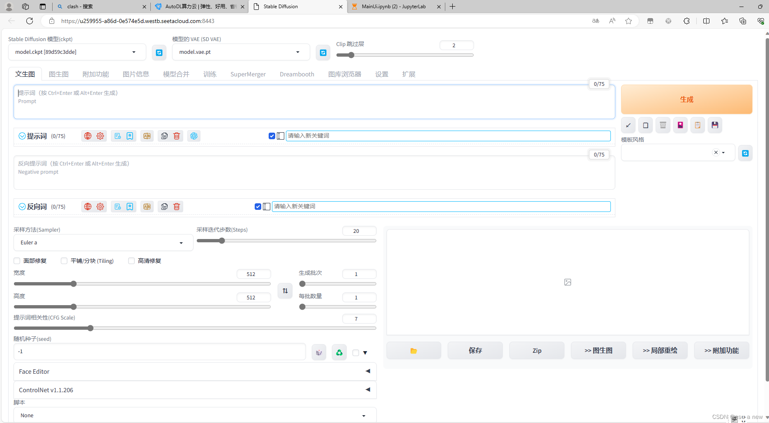Switch to the 图片信息 tab
This screenshot has width=769, height=423.
(x=136, y=74)
